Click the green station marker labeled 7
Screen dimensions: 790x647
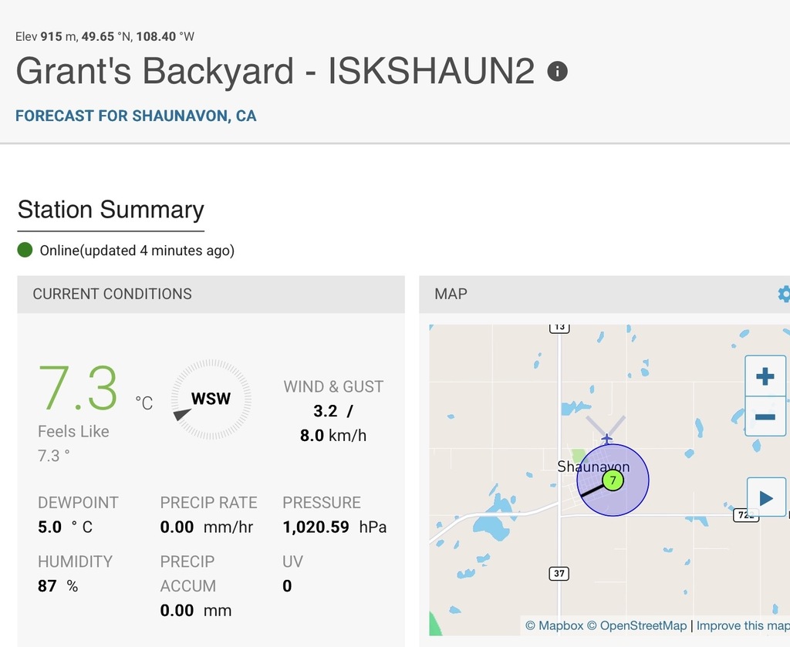(x=613, y=480)
